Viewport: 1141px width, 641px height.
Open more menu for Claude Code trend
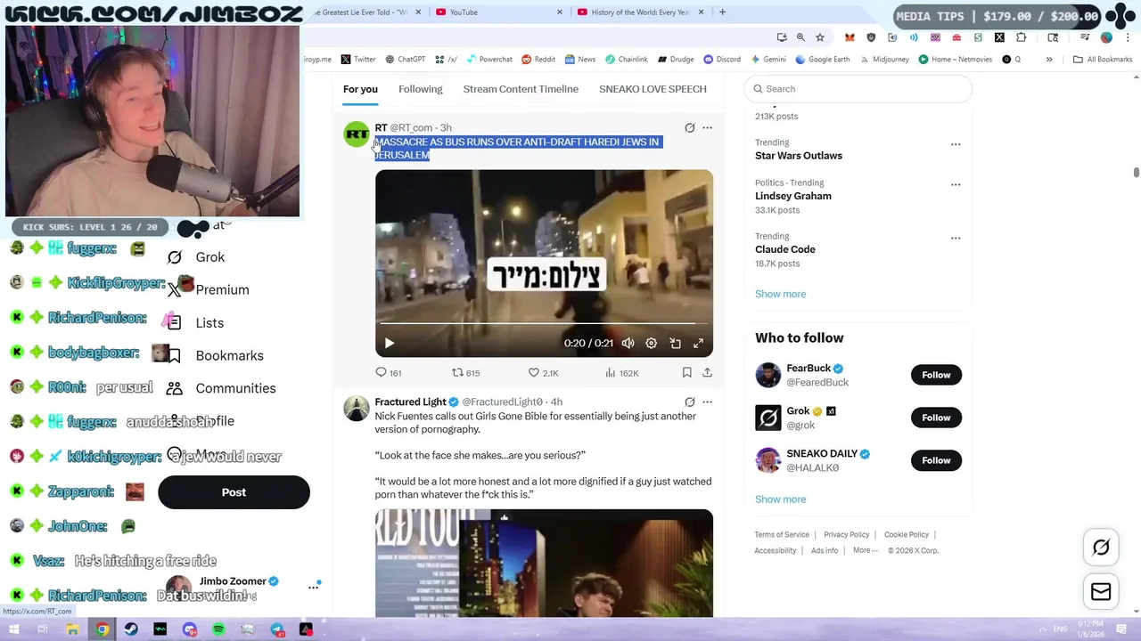[956, 238]
